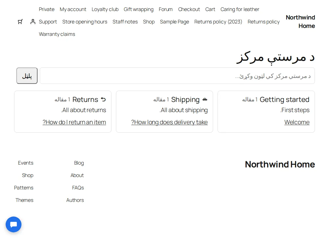Open Warranty claims page
This screenshot has height=238, width=329.
tap(57, 34)
